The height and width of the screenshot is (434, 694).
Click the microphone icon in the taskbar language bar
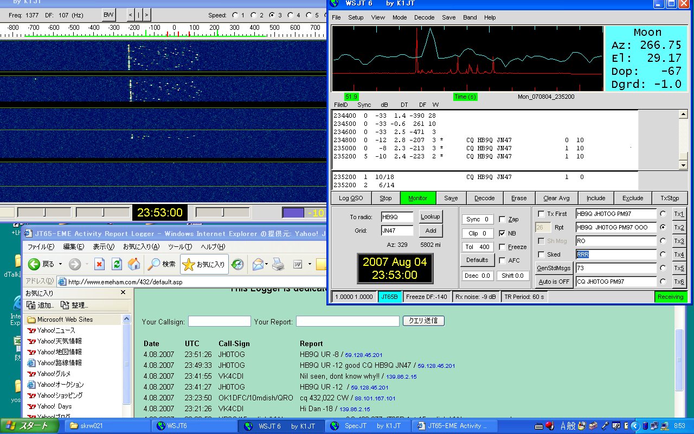pyautogui.click(x=606, y=426)
